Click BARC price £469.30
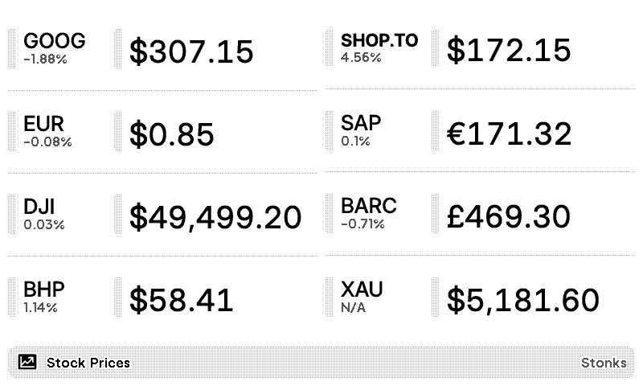Image resolution: width=643 pixels, height=386 pixels. [x=508, y=216]
